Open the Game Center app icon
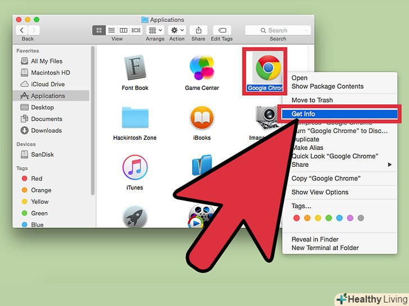The image size is (409, 306). (x=202, y=67)
